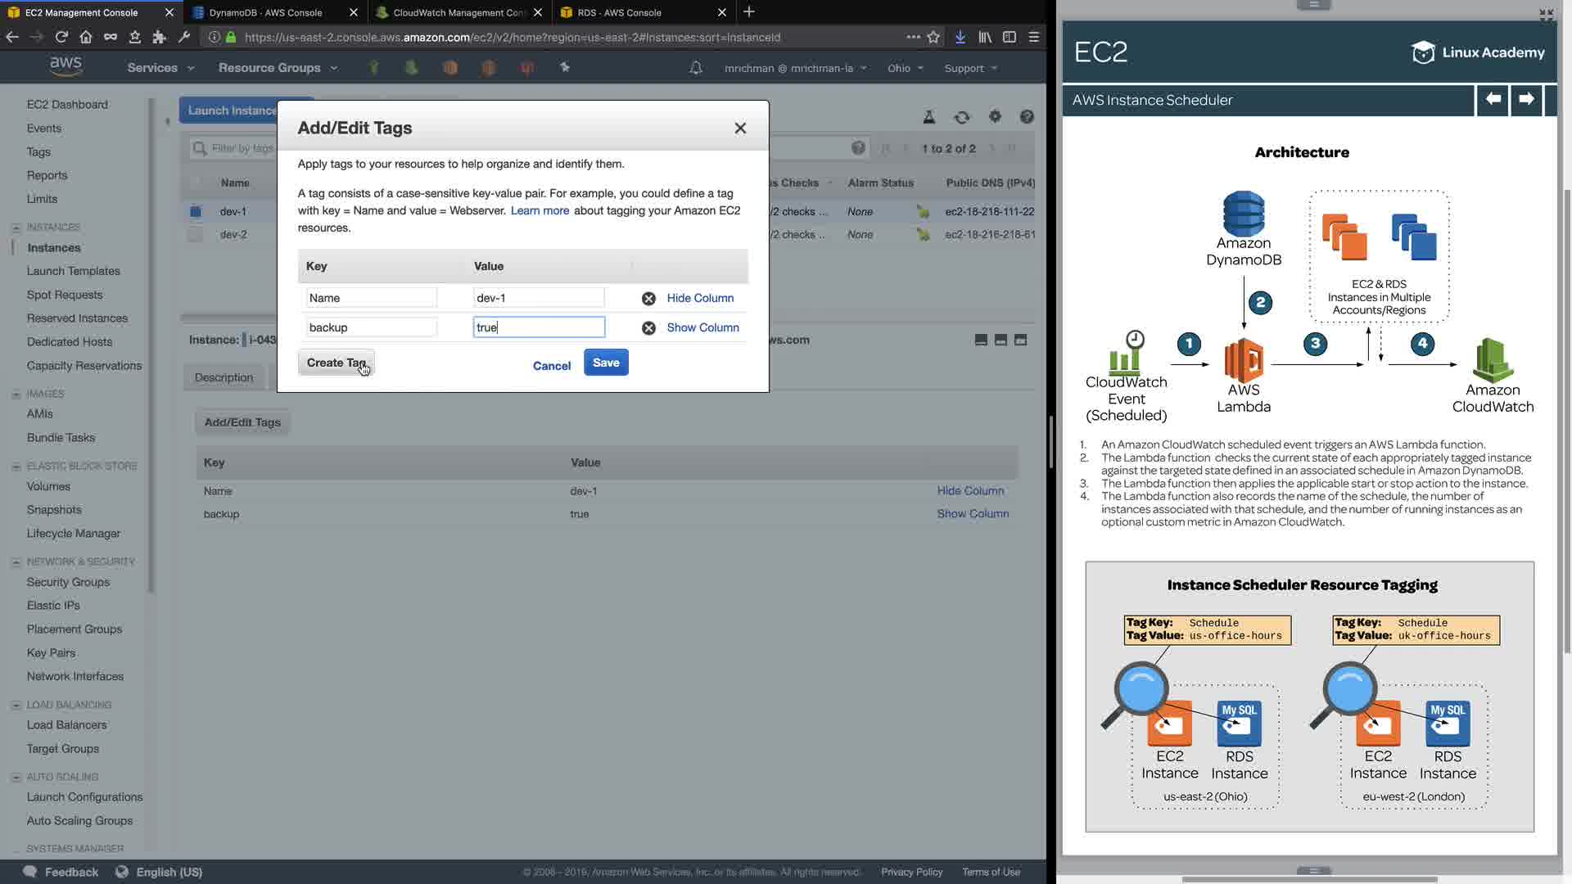Click the backup value input field
The width and height of the screenshot is (1572, 884).
click(539, 327)
